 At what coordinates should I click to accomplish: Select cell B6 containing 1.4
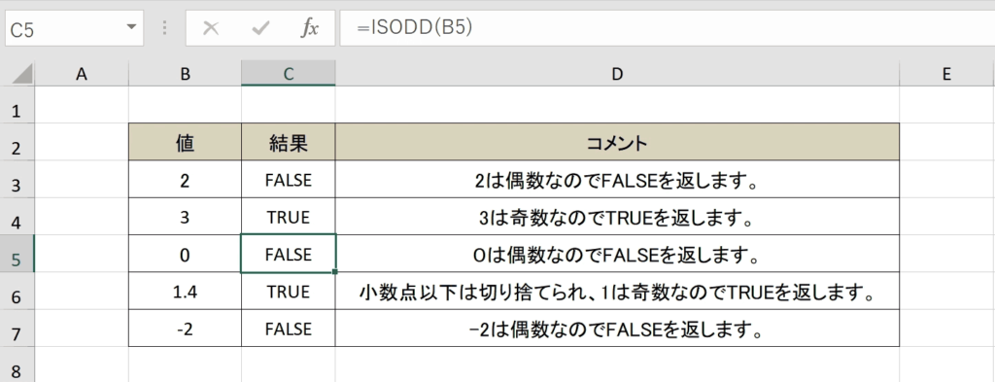tap(185, 292)
